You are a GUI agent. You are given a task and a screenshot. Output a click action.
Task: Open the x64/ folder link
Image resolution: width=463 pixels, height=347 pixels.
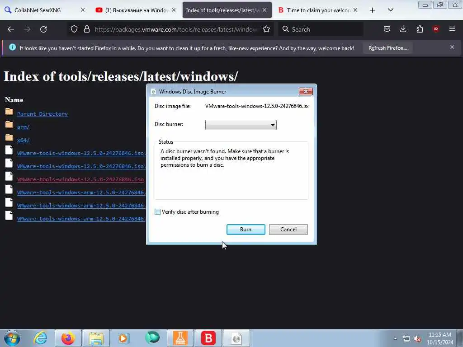point(24,140)
